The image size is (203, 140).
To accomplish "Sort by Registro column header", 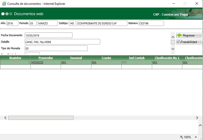I will [15, 58].
